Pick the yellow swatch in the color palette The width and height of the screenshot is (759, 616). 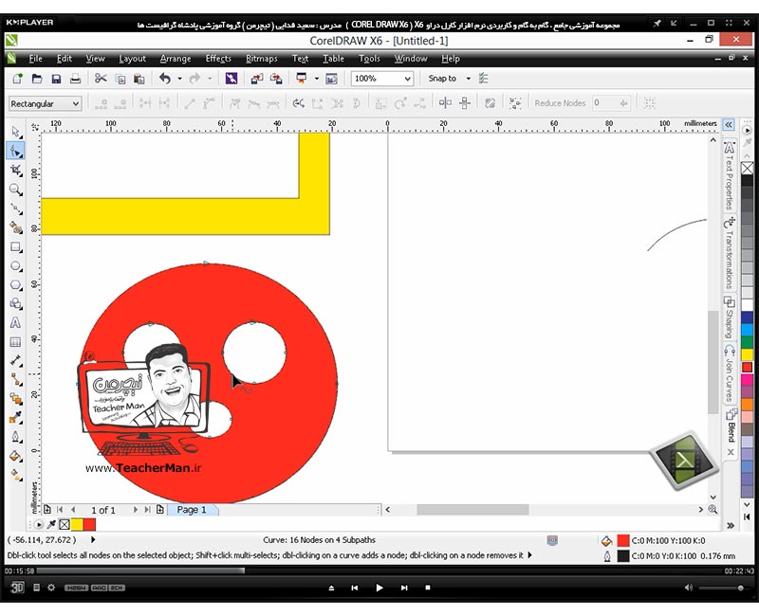pyautogui.click(x=748, y=355)
